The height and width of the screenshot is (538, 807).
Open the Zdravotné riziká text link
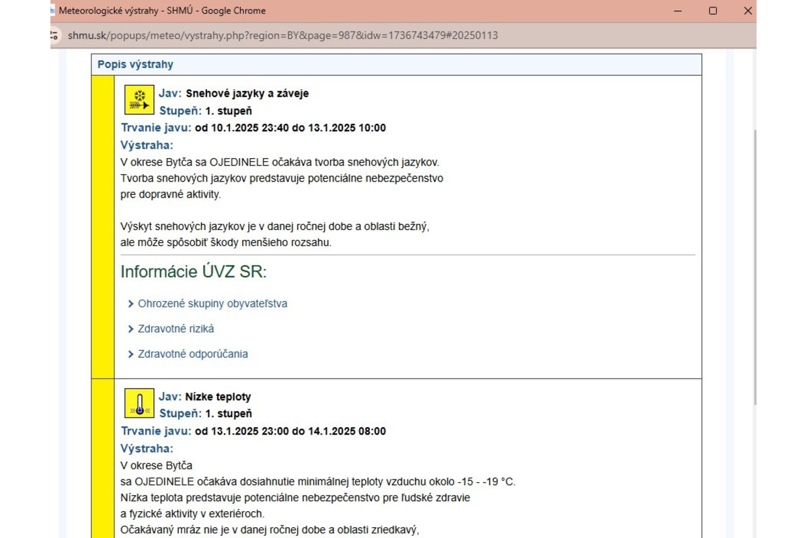(176, 329)
